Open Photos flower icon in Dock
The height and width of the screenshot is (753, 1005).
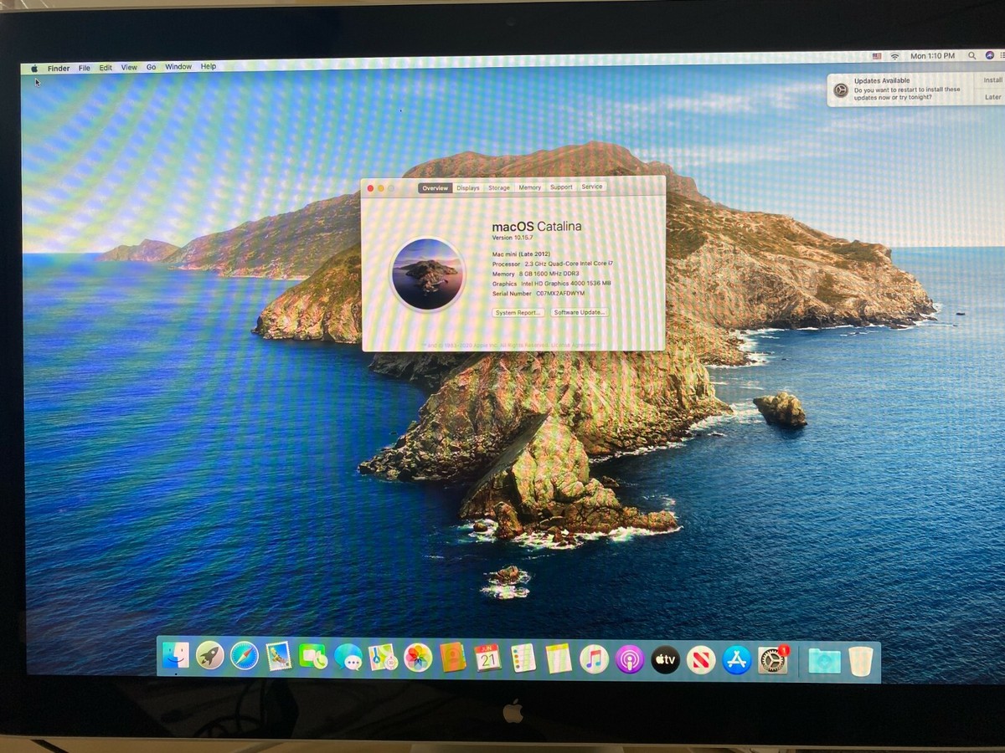[x=418, y=658]
